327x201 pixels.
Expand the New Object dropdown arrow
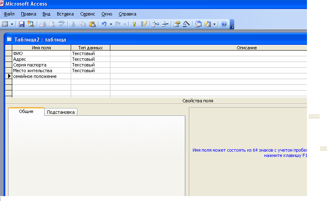click(214, 24)
